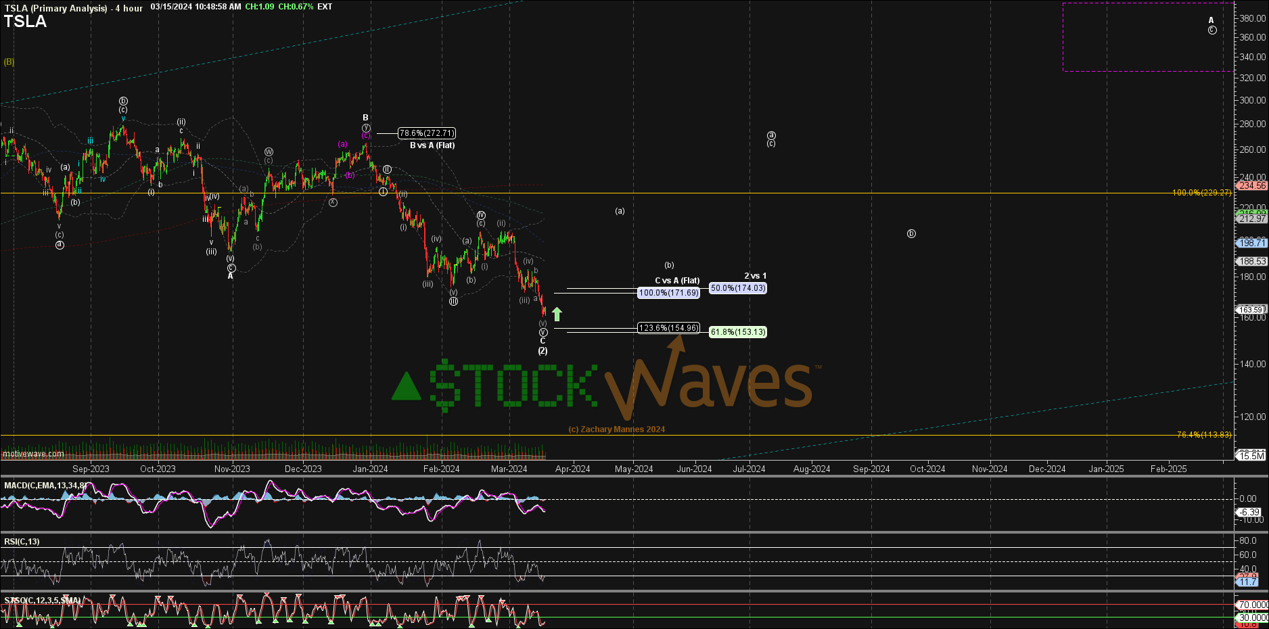The image size is (1269, 629).
Task: Open the motivewave.com link
Action: pos(33,454)
